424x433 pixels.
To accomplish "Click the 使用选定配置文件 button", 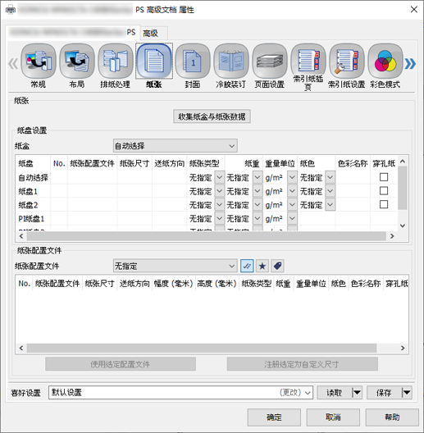I will (121, 364).
